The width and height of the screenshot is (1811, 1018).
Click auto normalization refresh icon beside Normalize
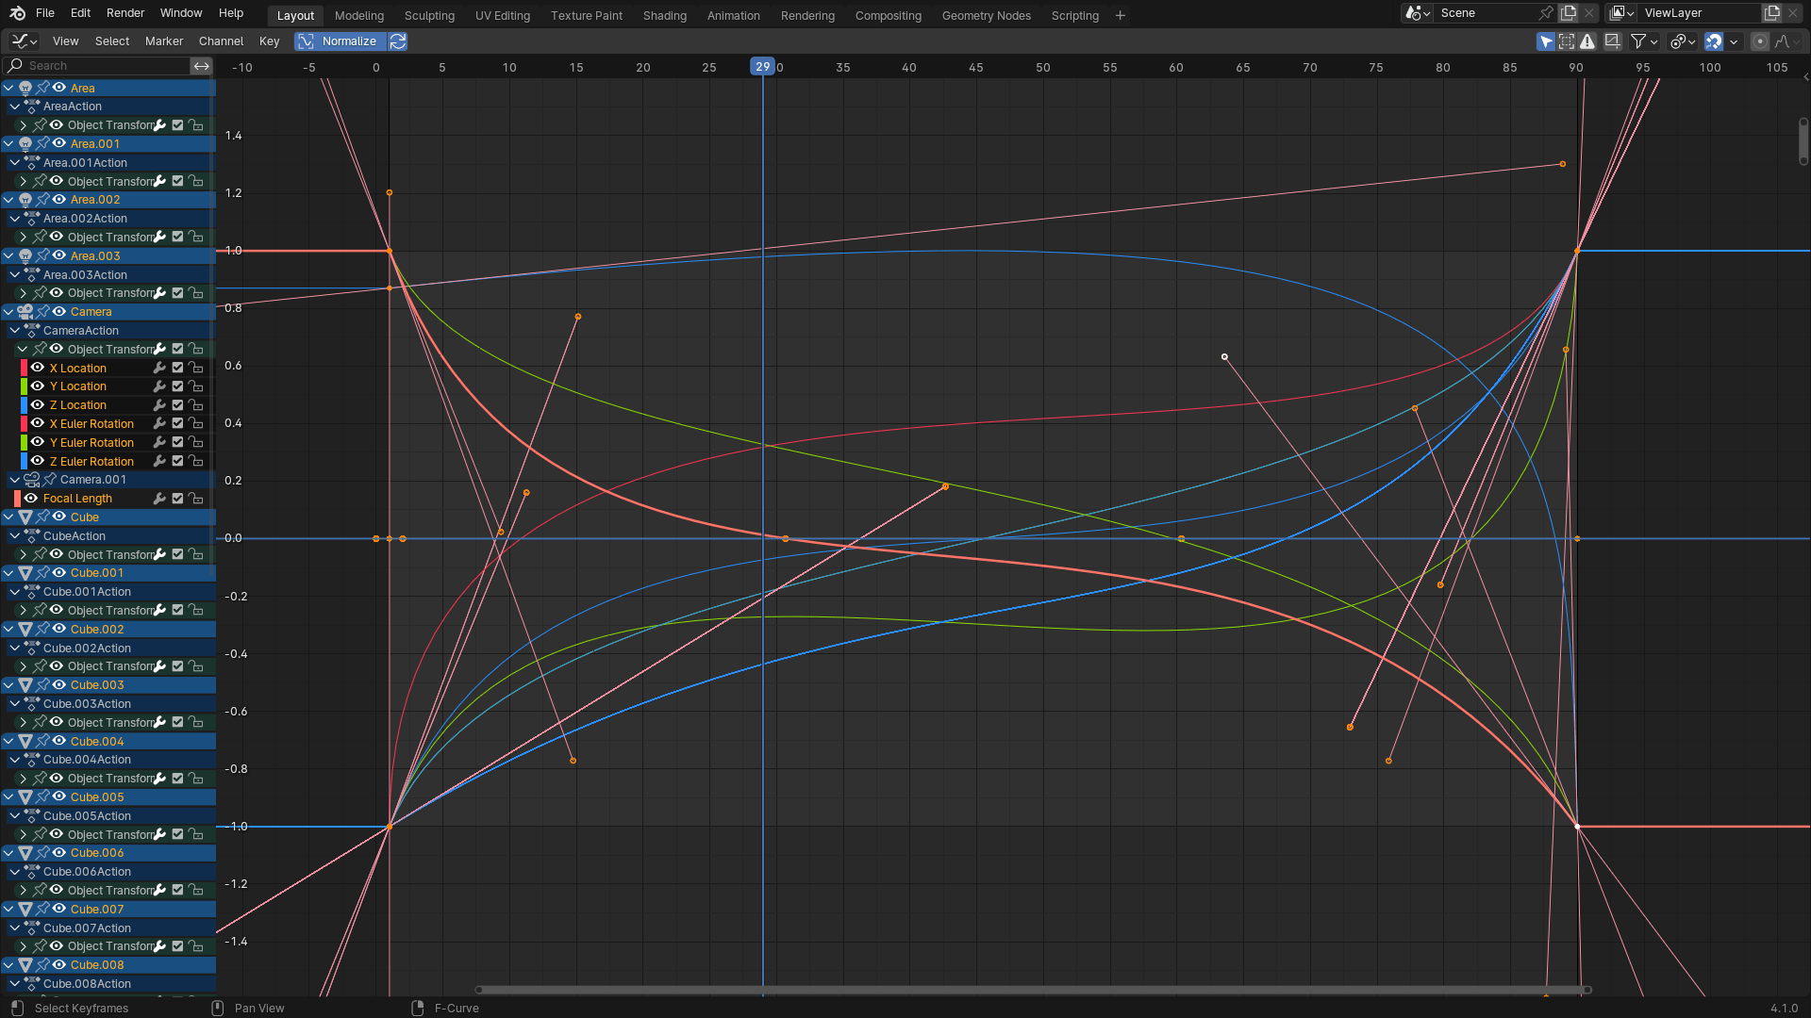pyautogui.click(x=398, y=41)
